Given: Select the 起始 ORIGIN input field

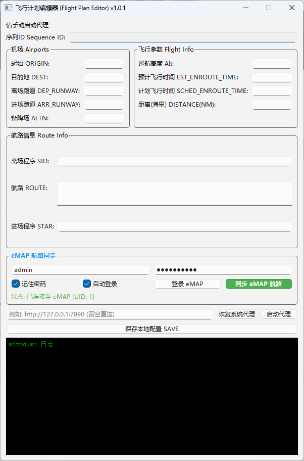Looking at the screenshot, I should 104,64.
